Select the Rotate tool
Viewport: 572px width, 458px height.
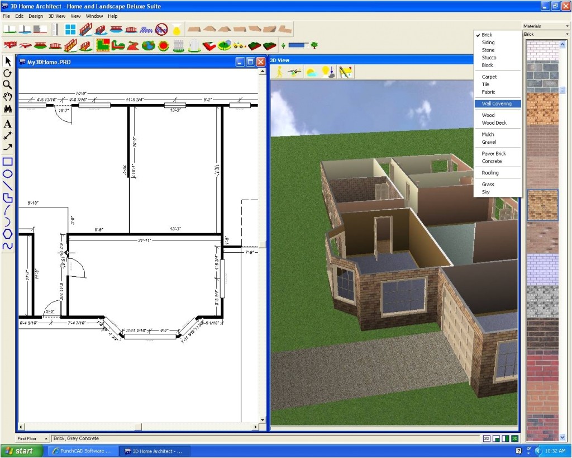click(x=7, y=73)
